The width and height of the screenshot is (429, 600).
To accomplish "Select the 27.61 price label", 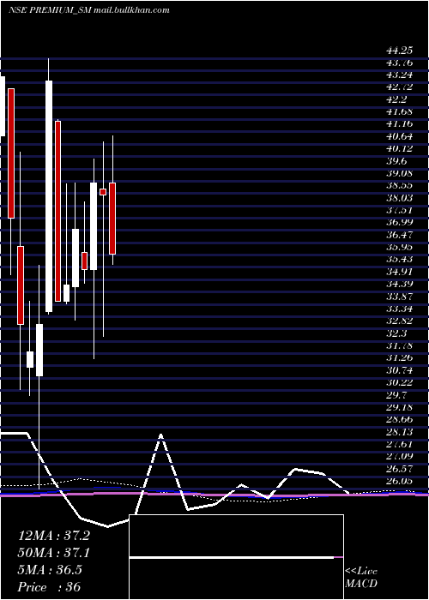I will point(399,443).
